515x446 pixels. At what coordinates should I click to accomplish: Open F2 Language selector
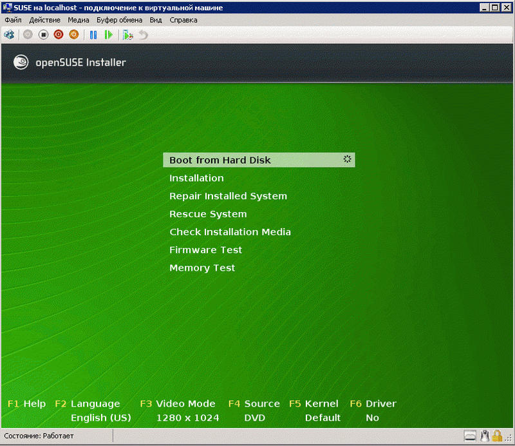coord(88,403)
